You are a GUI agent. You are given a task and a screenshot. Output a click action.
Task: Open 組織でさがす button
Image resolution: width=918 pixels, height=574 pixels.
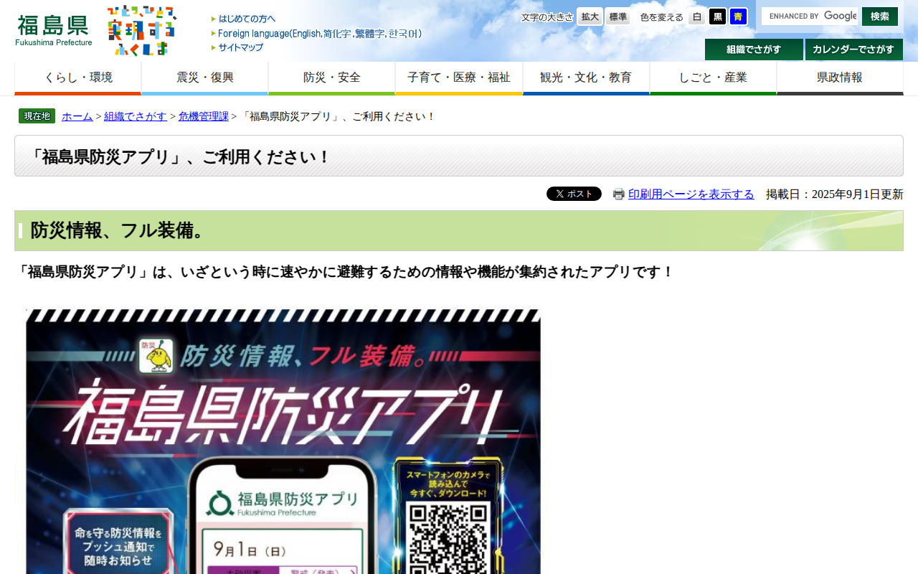pyautogui.click(x=754, y=50)
